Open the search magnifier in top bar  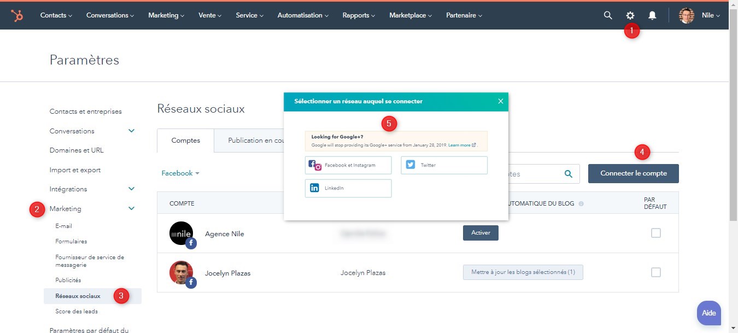click(x=608, y=15)
